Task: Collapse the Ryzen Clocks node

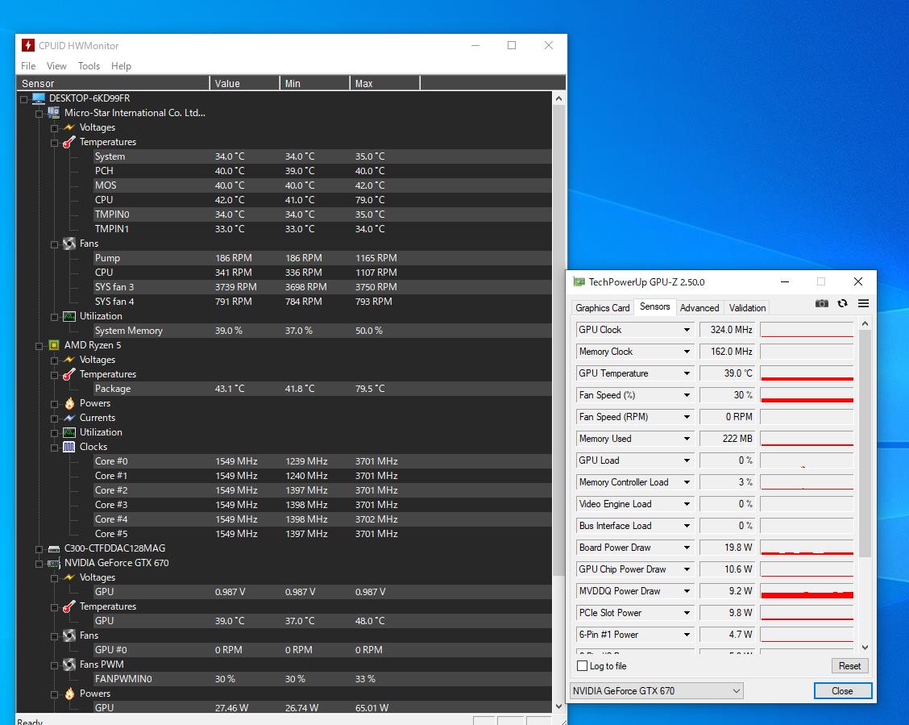Action: (54, 448)
